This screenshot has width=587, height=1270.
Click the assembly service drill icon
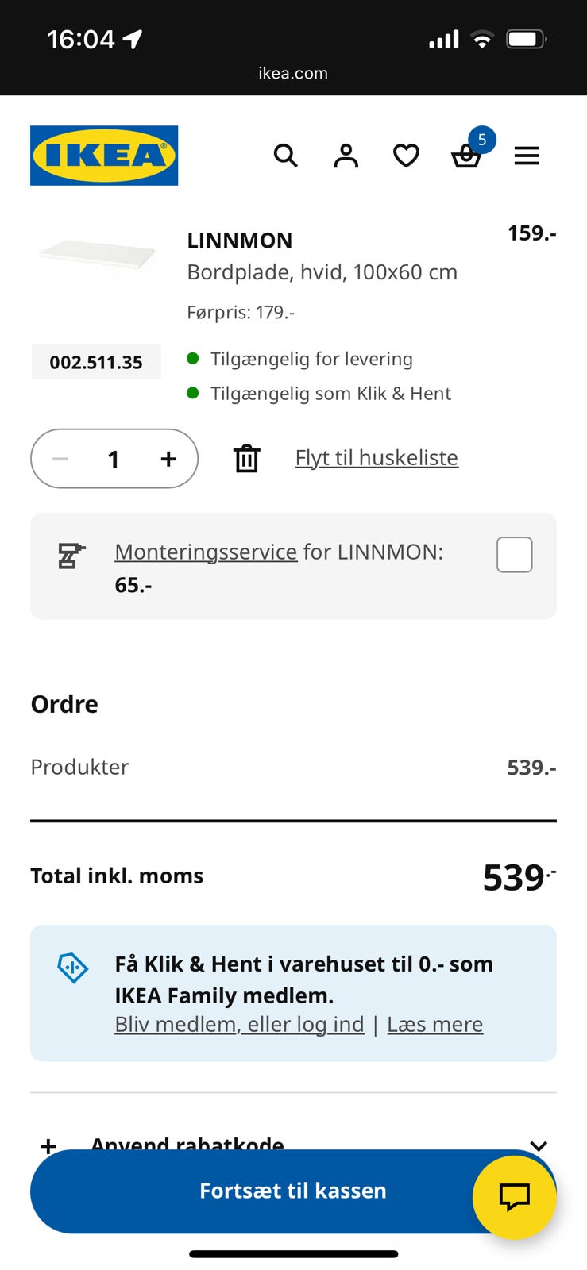[x=71, y=556]
